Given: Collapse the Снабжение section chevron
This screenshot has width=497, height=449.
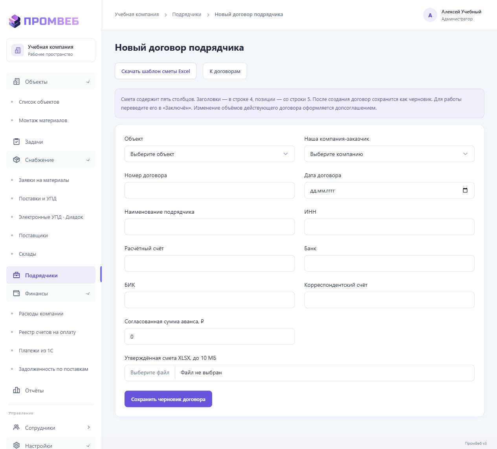Looking at the screenshot, I should point(88,160).
